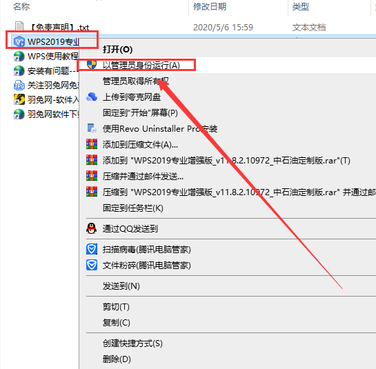
Task: Choose 剪切(T) from the menu
Action: [116, 307]
